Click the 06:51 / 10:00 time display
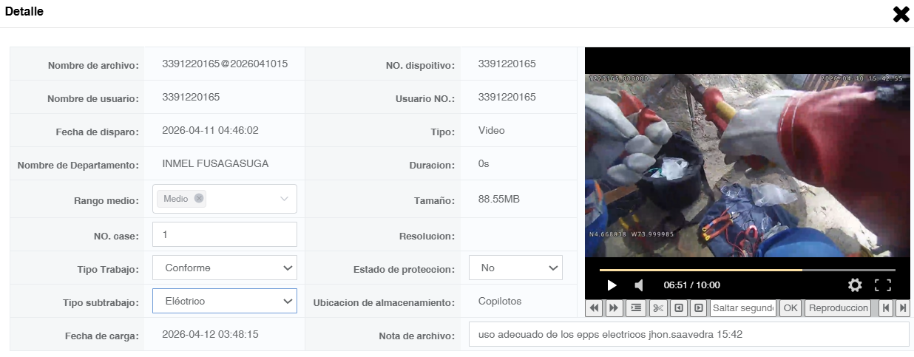The width and height of the screenshot is (914, 357). coord(691,285)
